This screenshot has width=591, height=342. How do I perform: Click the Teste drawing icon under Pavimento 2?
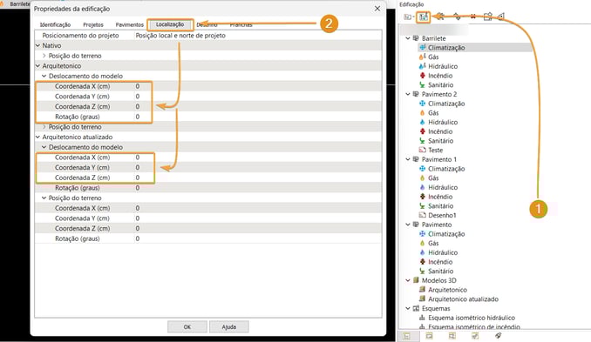[x=423, y=150]
